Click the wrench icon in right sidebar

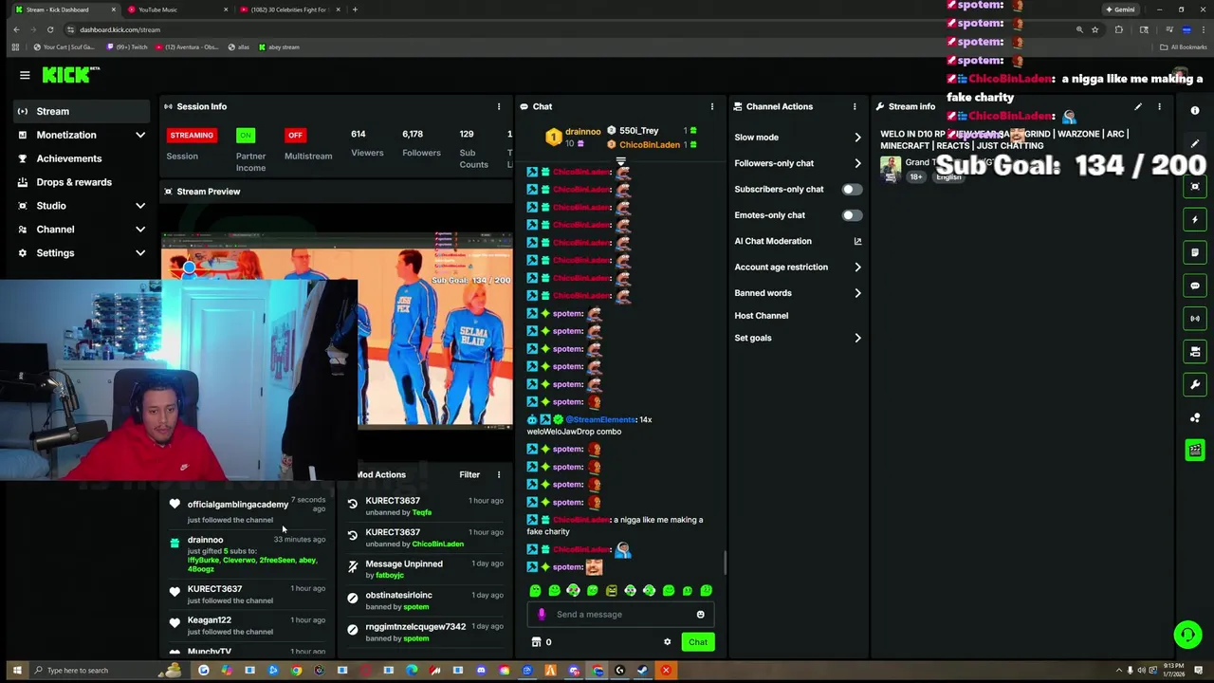(x=1195, y=384)
